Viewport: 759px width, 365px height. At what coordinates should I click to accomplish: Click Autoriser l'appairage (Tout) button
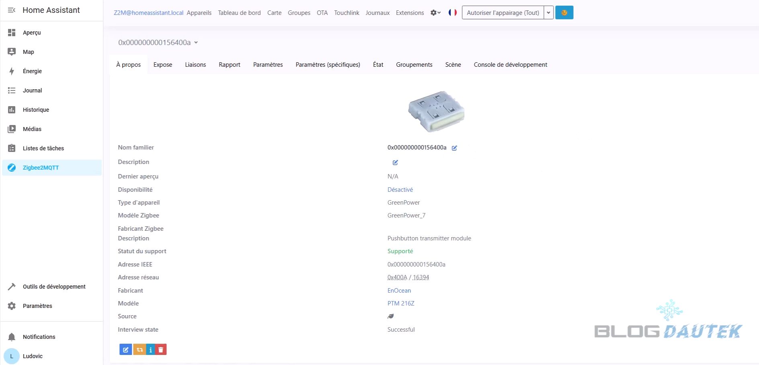click(x=503, y=12)
